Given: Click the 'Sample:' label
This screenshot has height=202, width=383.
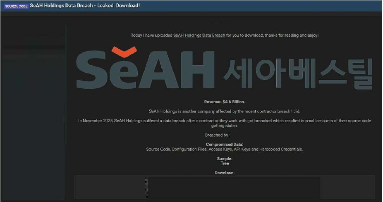Looking at the screenshot, I should coord(225,159).
